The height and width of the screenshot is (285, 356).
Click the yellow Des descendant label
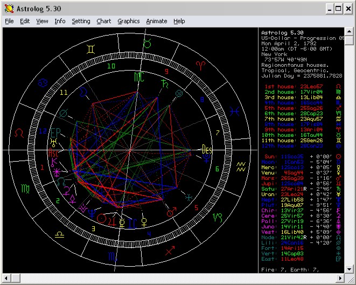207,150
